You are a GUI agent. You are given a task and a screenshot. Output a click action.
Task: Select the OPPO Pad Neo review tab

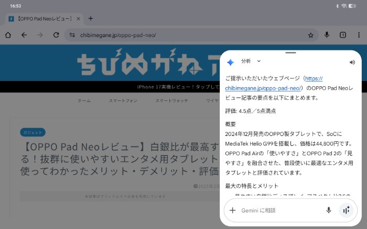(42, 19)
